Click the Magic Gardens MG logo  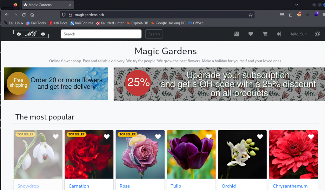coord(31,34)
